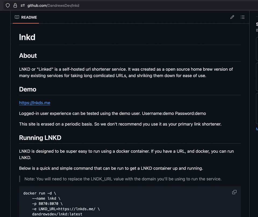Image resolution: width=258 pixels, height=217 pixels.
Task: Copy the docker run command with the copy icon
Action: coord(234,192)
